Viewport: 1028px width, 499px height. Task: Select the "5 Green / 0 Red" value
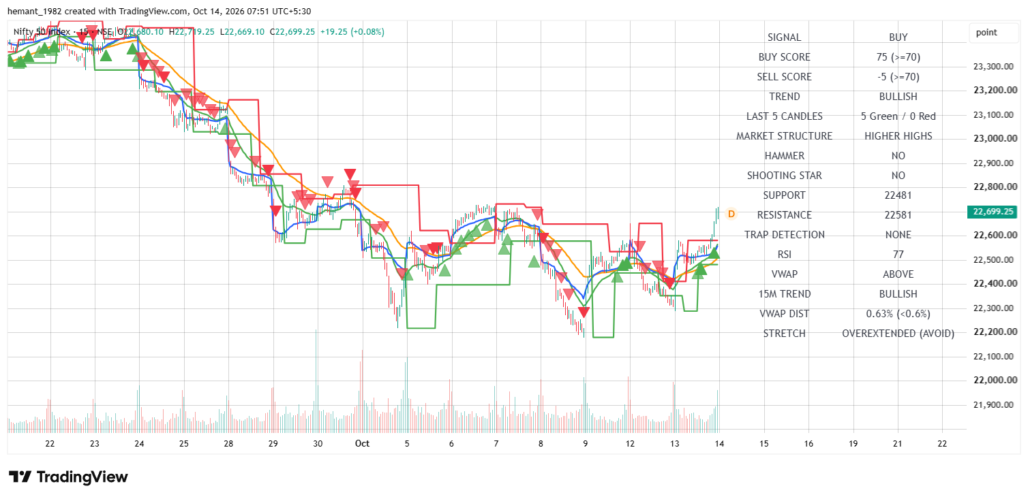click(x=898, y=116)
